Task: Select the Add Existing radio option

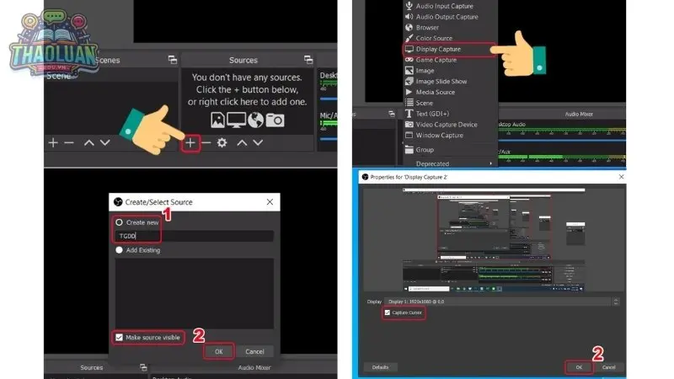Action: (x=120, y=251)
